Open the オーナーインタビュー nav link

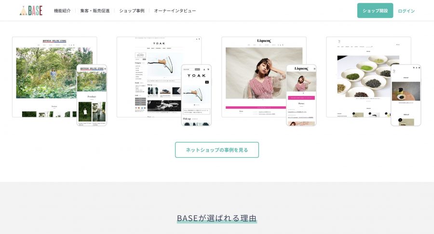click(x=175, y=11)
